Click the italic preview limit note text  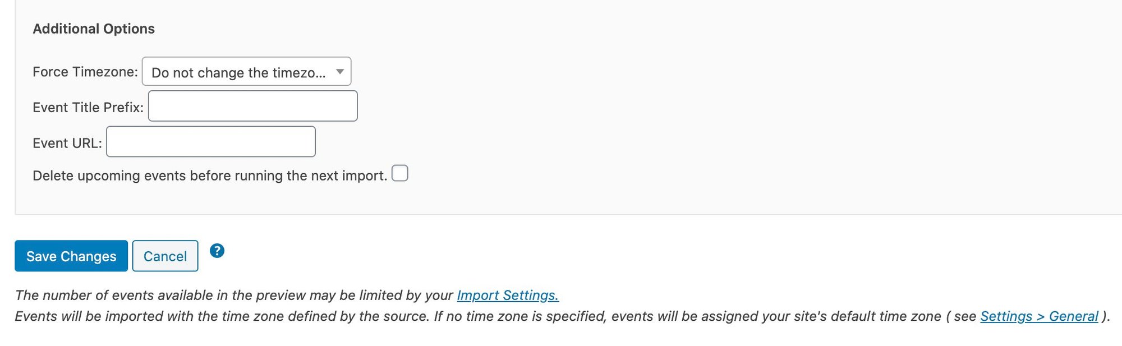(x=234, y=296)
